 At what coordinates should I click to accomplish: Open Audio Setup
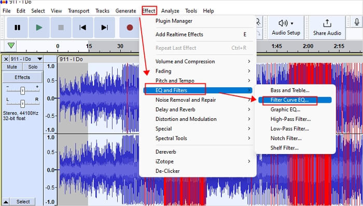tap(286, 28)
